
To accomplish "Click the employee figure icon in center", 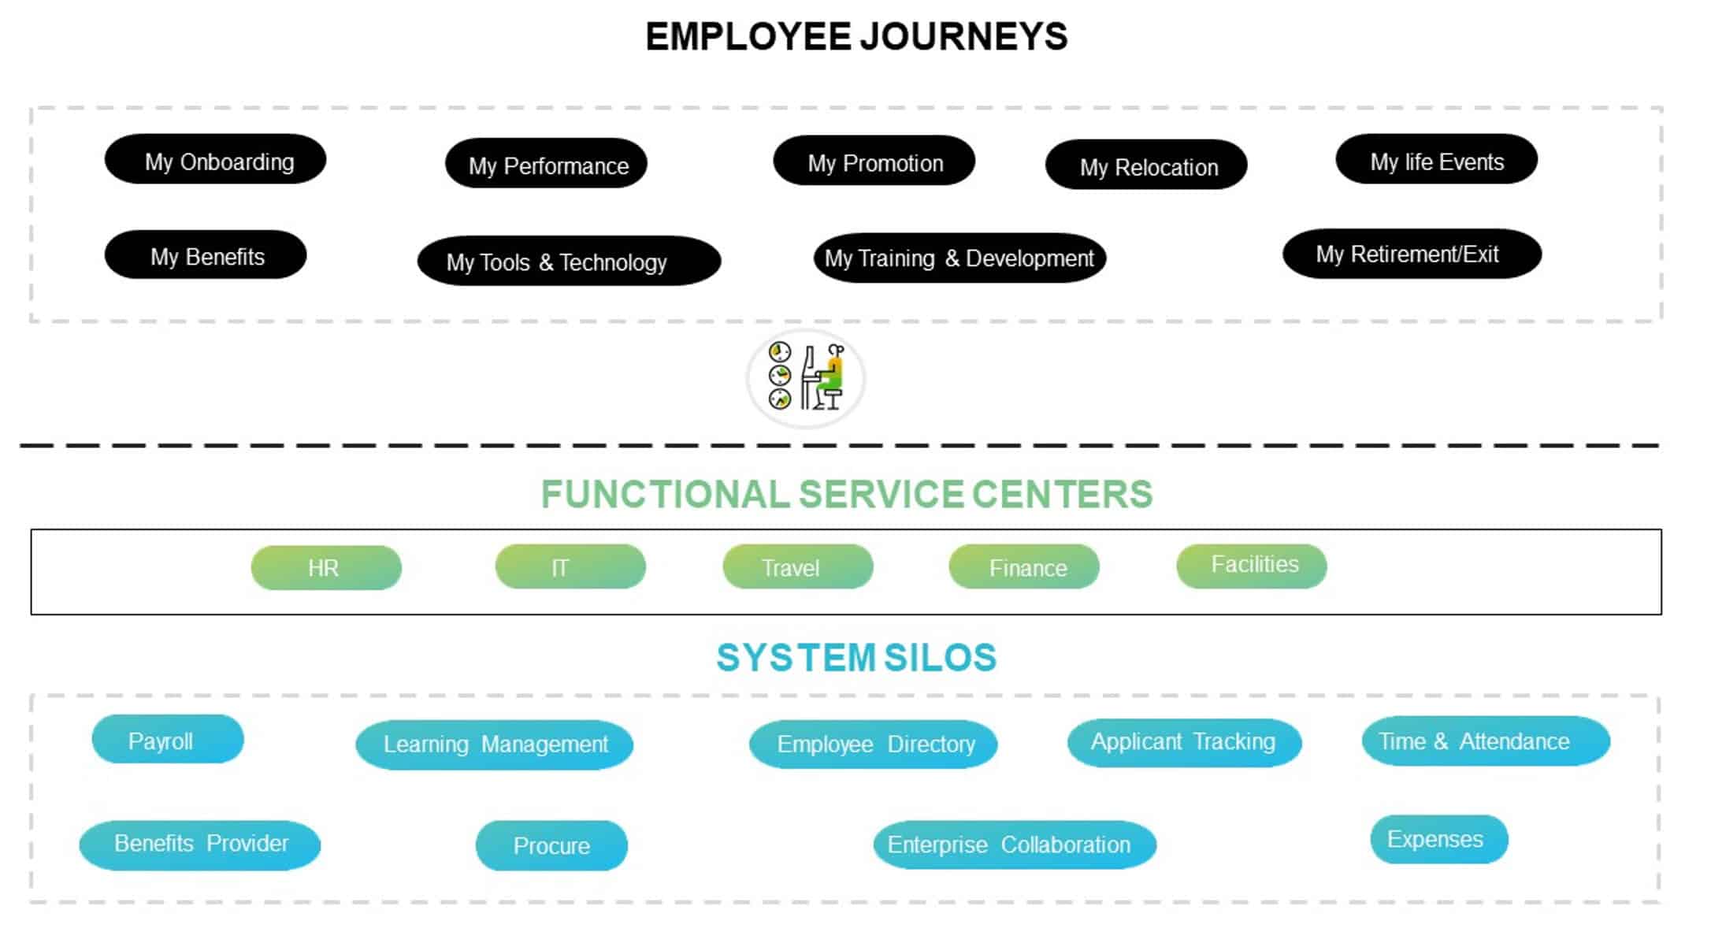I will tap(806, 377).
